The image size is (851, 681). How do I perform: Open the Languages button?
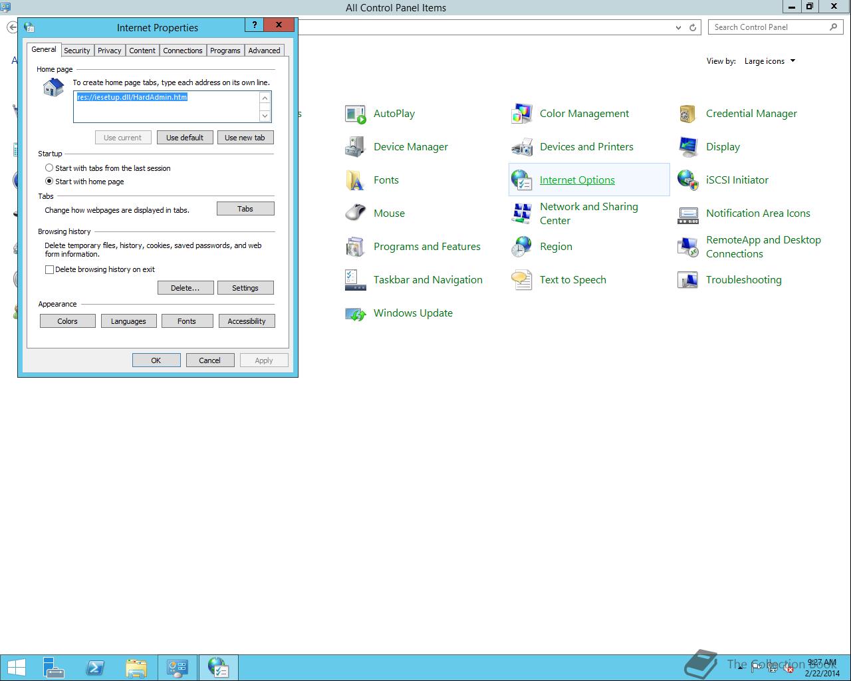(128, 321)
